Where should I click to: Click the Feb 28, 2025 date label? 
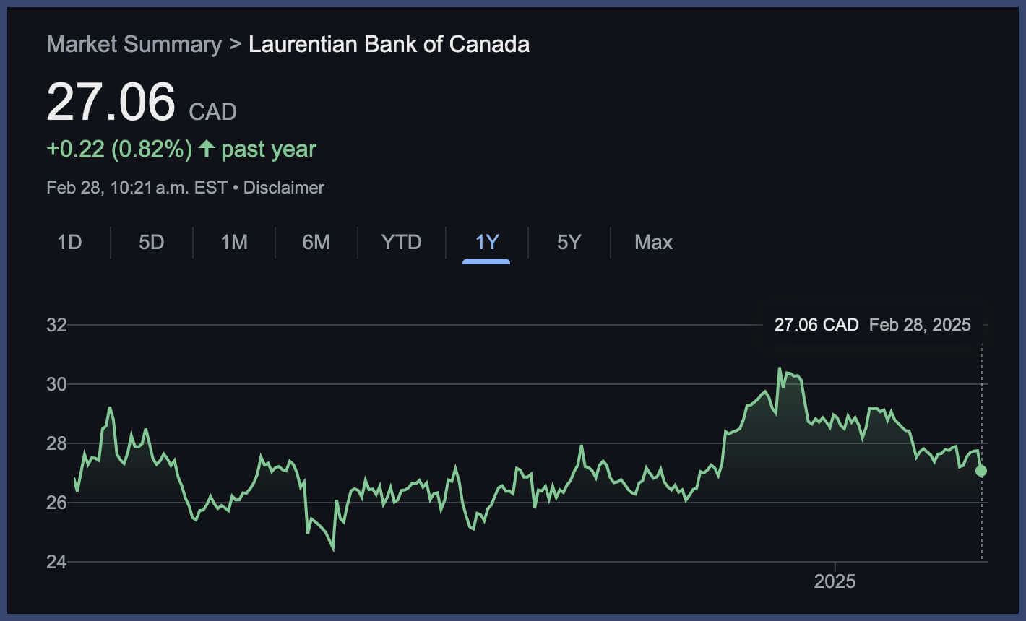point(919,325)
